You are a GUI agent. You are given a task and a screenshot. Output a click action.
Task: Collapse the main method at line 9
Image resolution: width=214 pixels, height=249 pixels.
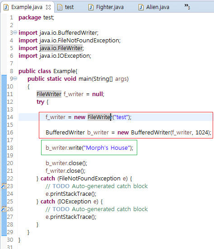[x=15, y=78]
